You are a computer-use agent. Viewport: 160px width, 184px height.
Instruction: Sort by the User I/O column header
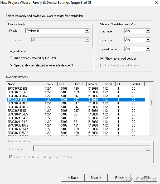coord(79,84)
